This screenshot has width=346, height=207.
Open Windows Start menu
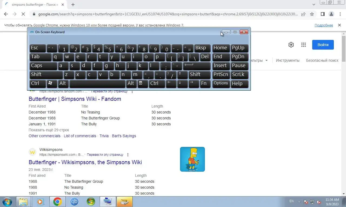(x=7, y=202)
